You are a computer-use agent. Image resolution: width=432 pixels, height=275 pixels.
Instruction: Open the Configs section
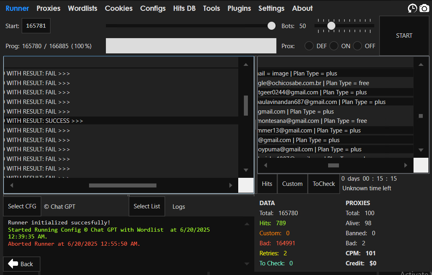click(153, 8)
